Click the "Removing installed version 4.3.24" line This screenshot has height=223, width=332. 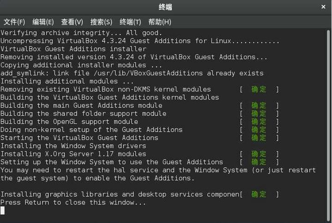click(134, 57)
